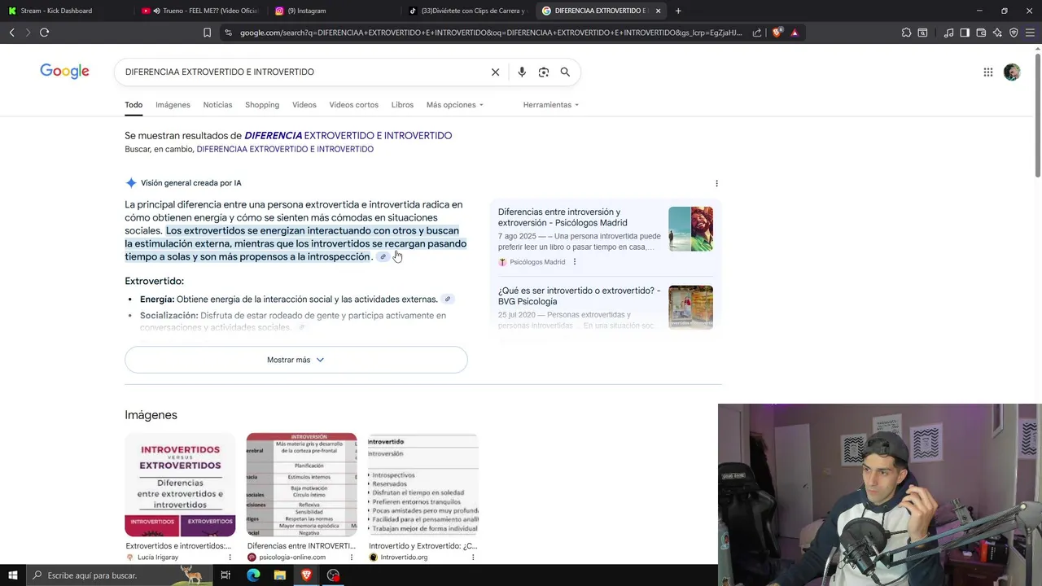Viewport: 1042px width, 586px height.
Task: Open the music note media control icon
Action: [948, 33]
